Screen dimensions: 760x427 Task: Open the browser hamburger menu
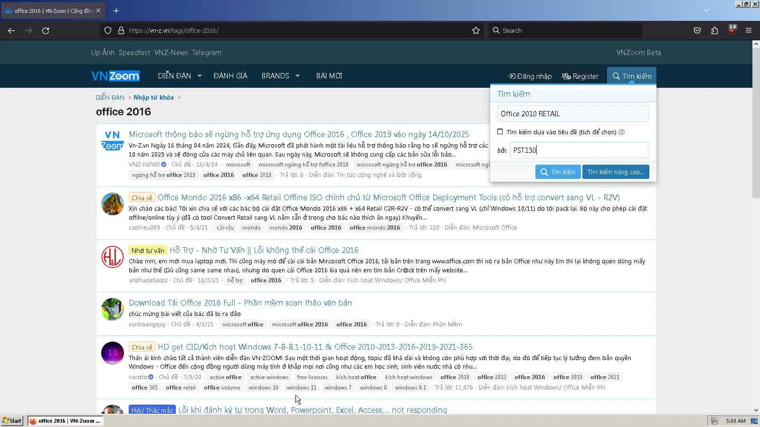click(749, 30)
